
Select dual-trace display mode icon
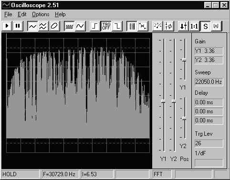coord(43,26)
